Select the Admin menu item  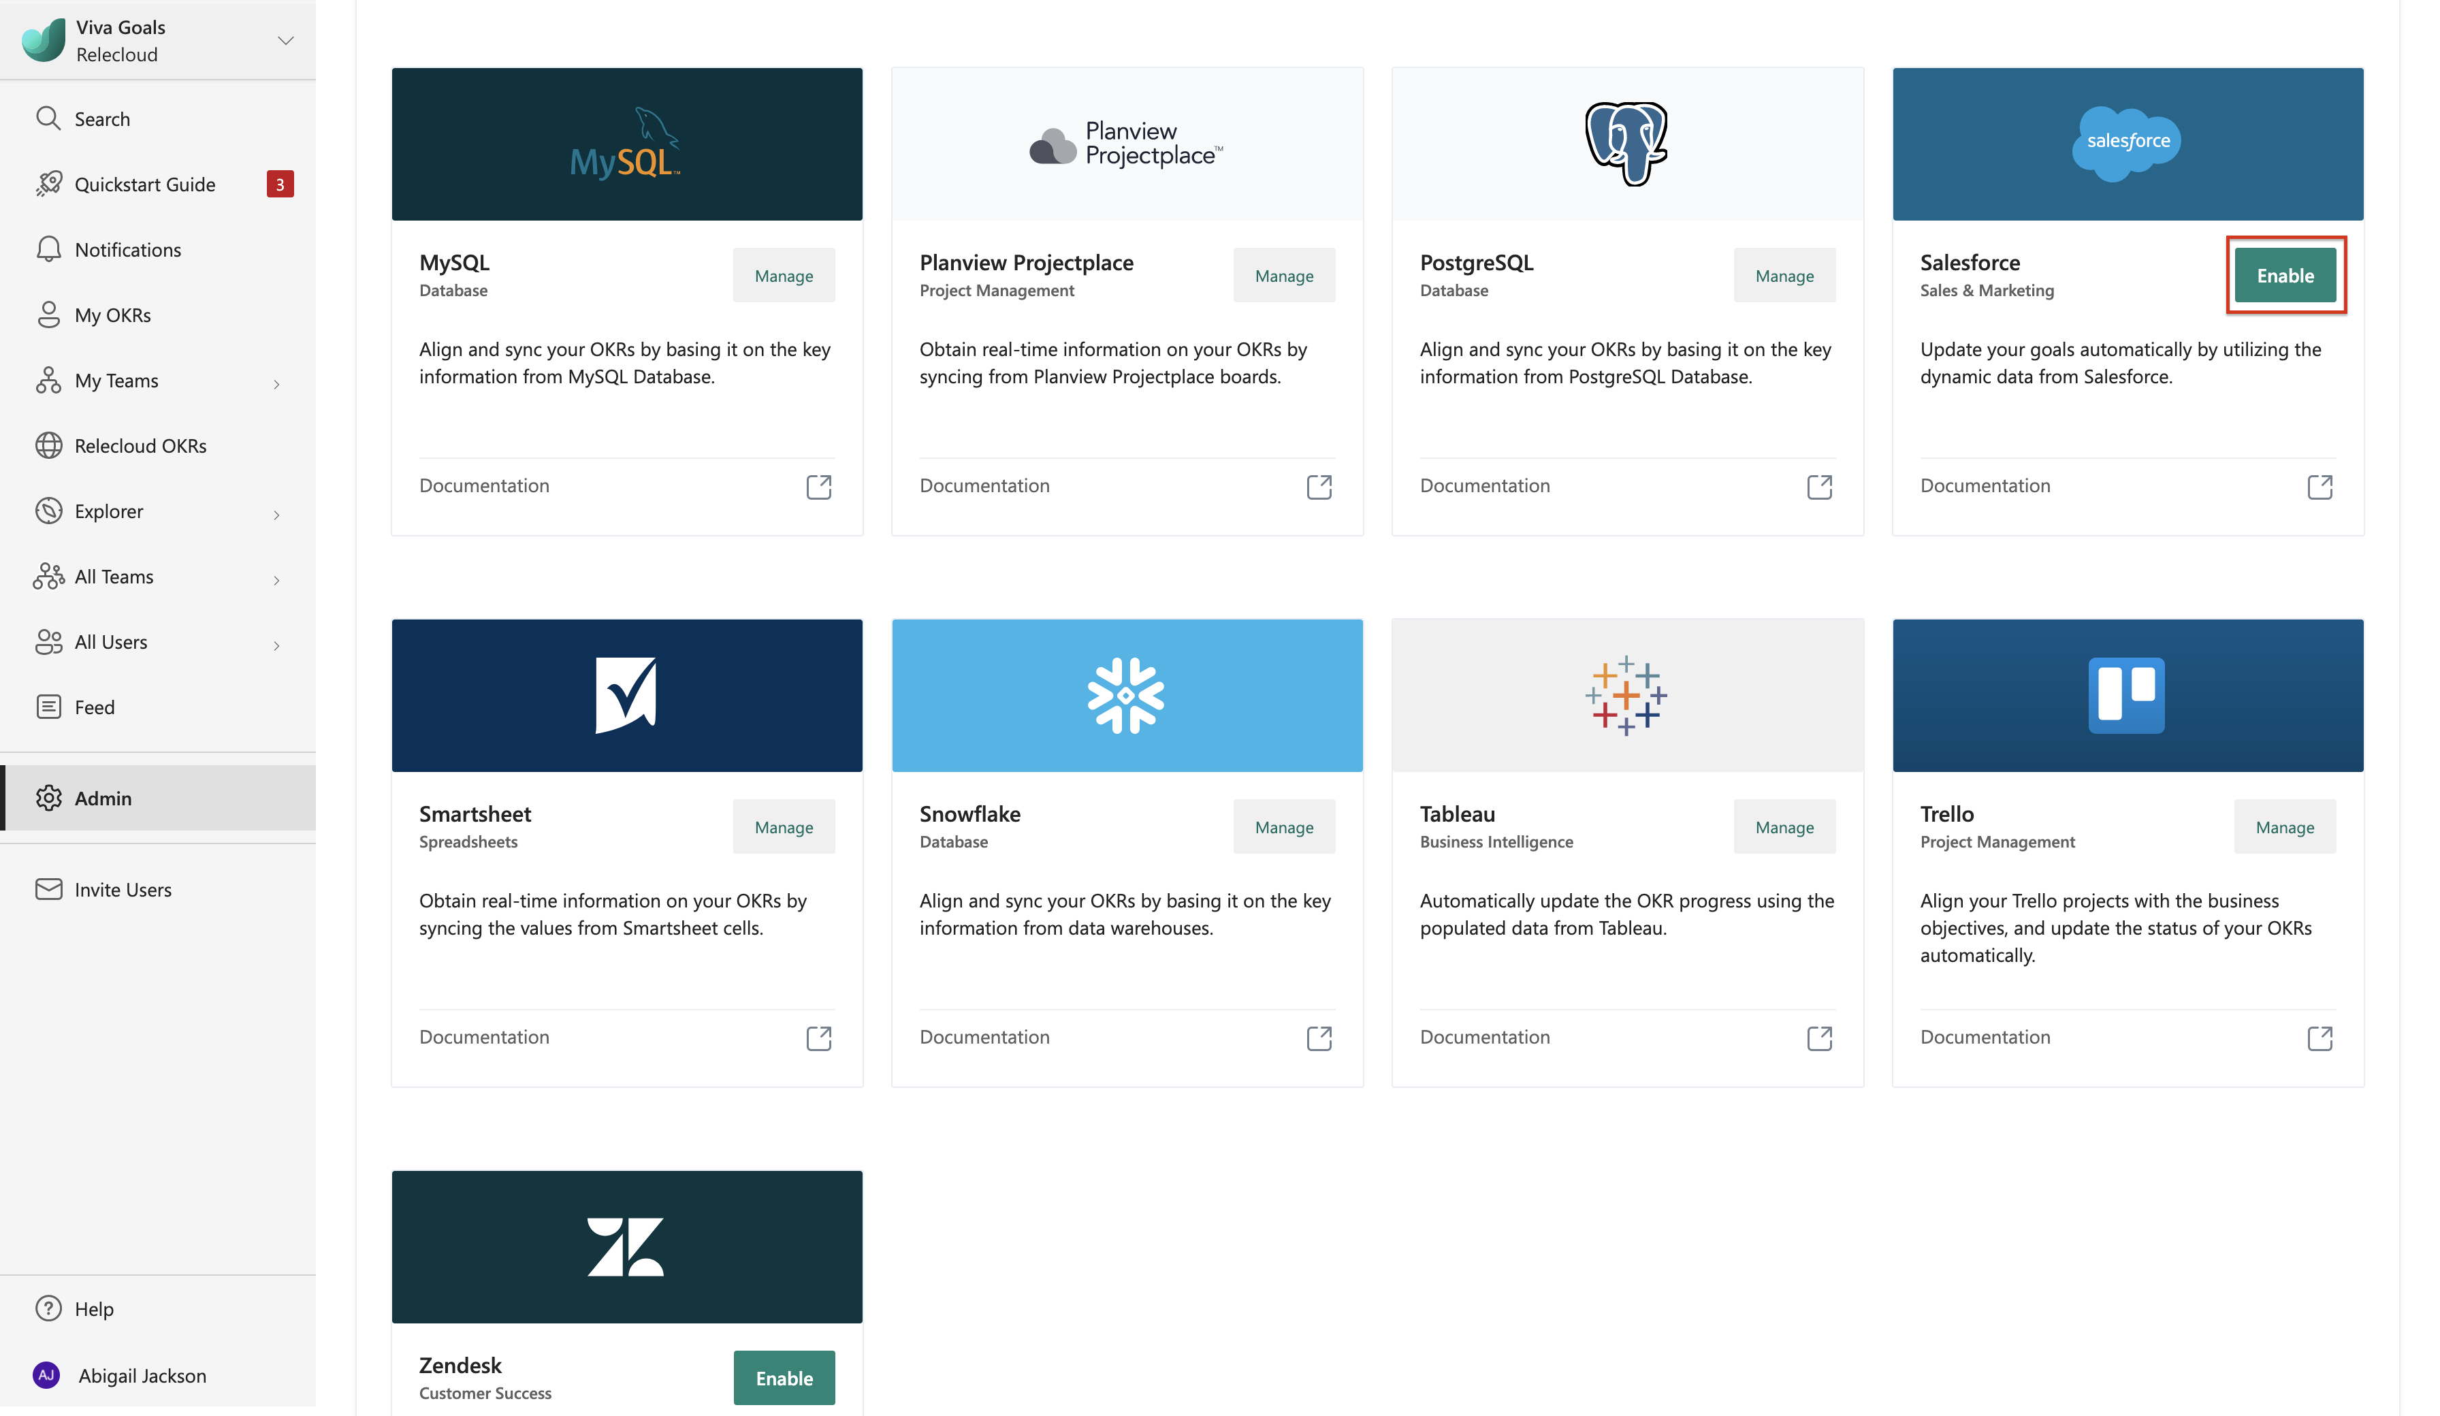[158, 798]
